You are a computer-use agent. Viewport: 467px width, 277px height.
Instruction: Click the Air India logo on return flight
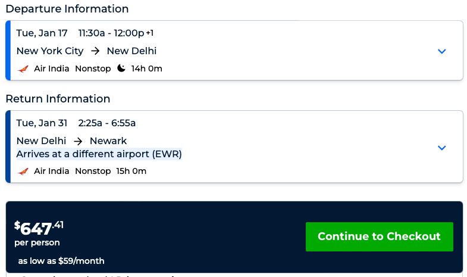pos(23,171)
